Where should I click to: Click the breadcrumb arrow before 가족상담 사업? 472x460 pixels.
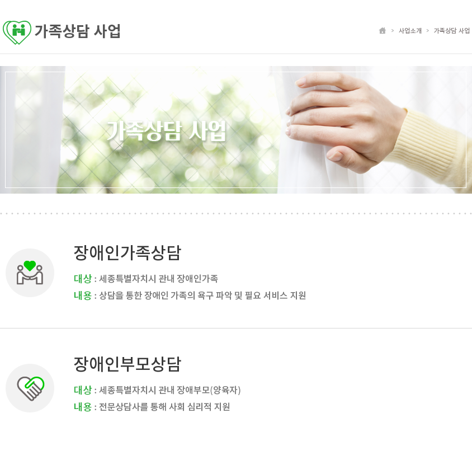tap(427, 30)
